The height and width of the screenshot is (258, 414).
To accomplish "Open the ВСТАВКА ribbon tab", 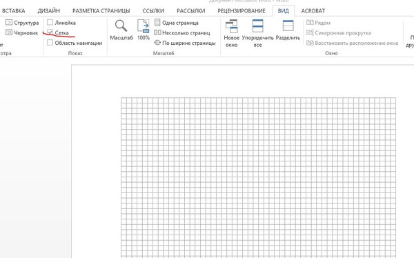I will click(x=14, y=11).
